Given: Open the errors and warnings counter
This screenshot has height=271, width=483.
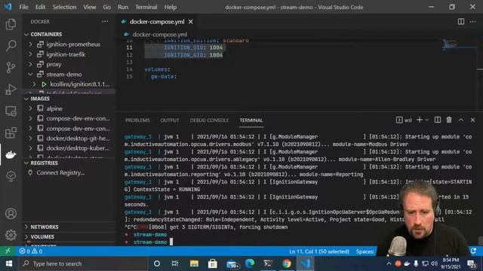Looking at the screenshot, I should [x=31, y=251].
